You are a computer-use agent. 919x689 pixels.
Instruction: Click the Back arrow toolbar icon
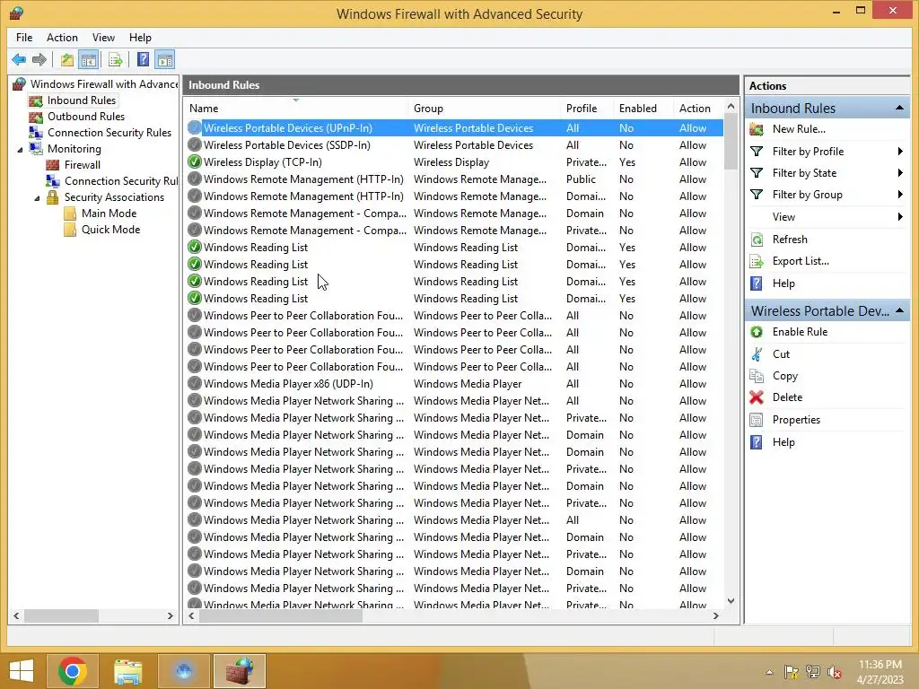(x=19, y=59)
